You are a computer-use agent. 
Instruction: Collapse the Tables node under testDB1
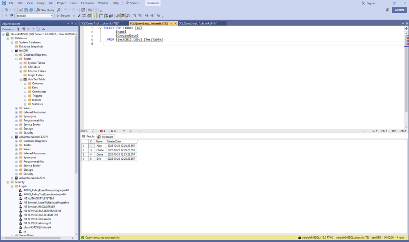tap(16, 59)
